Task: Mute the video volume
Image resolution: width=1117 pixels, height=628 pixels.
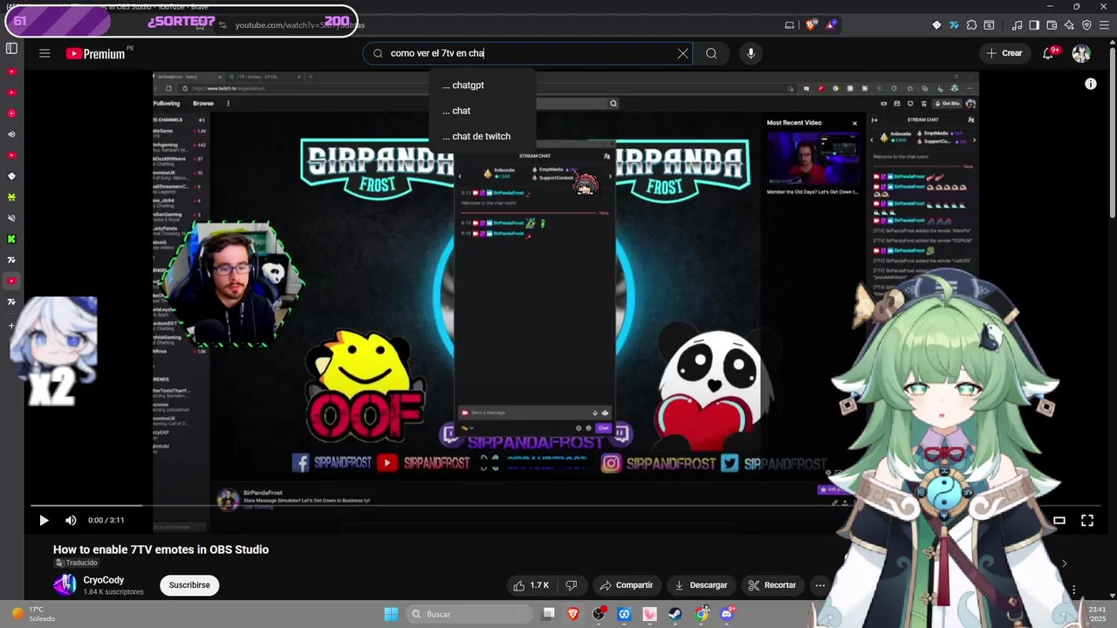Action: coord(71,521)
